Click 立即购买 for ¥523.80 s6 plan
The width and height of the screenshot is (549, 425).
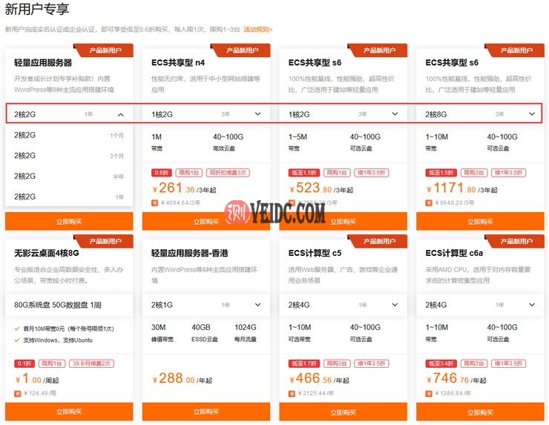(343, 221)
